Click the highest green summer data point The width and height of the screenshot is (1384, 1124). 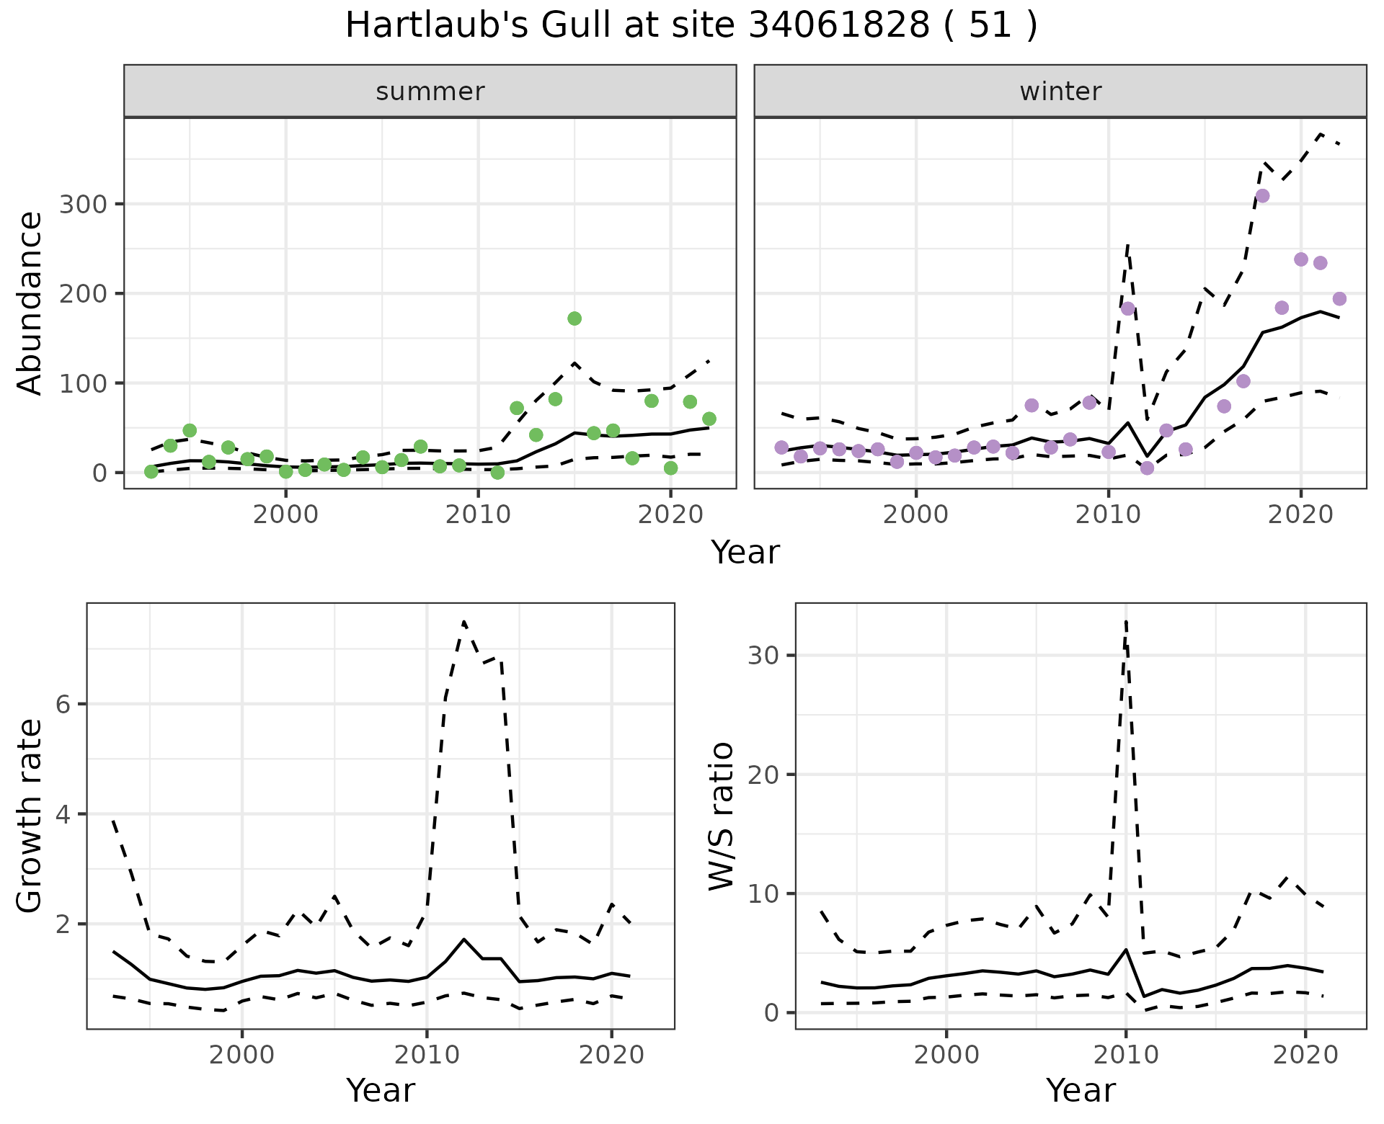[575, 318]
